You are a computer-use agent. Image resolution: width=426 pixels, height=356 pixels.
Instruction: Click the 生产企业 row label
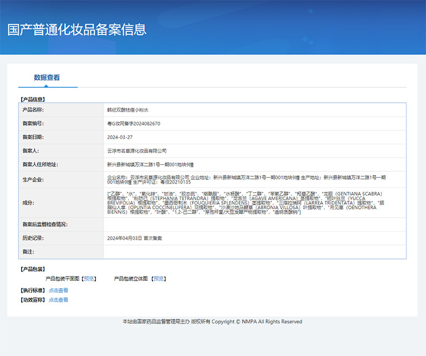(33, 180)
